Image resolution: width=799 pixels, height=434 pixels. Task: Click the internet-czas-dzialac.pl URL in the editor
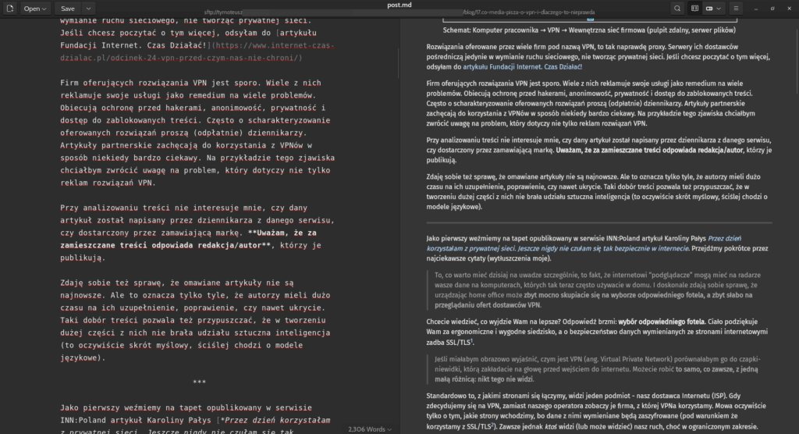pyautogui.click(x=197, y=52)
